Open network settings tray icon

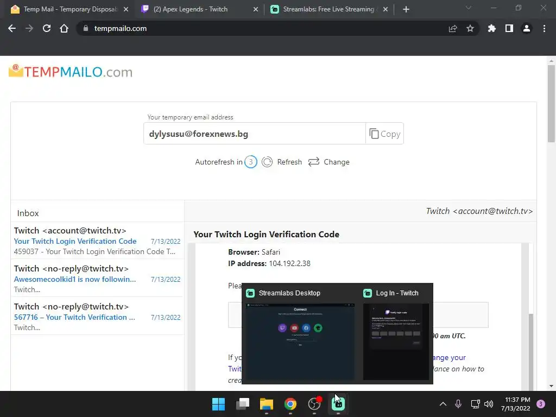point(475,404)
